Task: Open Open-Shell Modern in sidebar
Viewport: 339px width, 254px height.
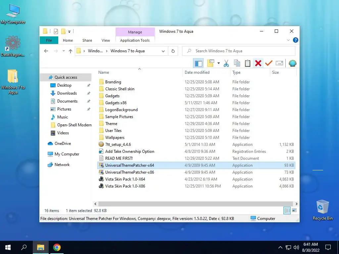Action: [x=74, y=125]
